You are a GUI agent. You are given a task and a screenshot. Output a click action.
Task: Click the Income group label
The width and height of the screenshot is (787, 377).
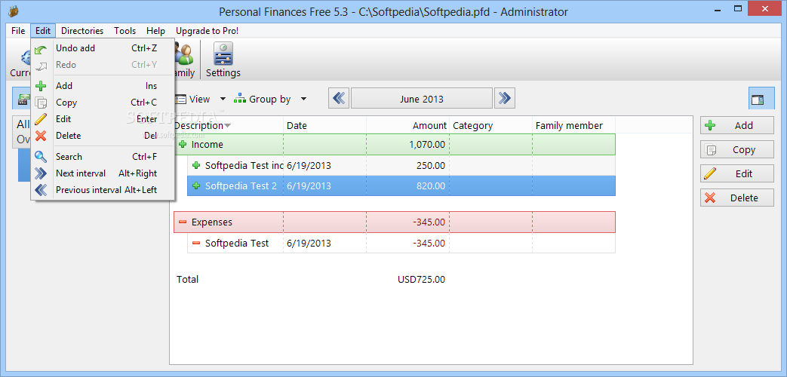(208, 145)
